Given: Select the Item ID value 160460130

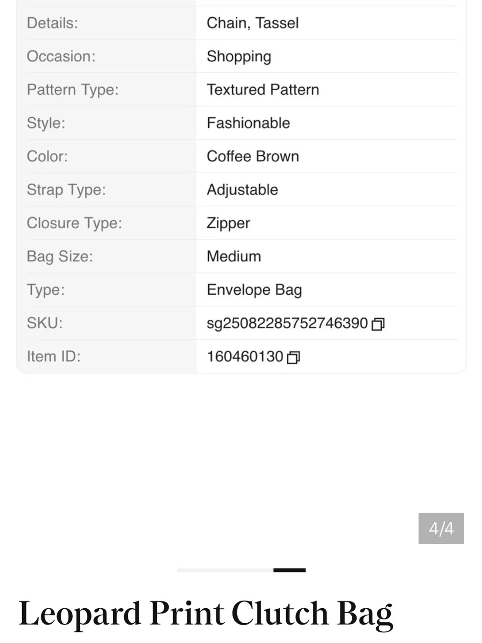Looking at the screenshot, I should (x=245, y=356).
